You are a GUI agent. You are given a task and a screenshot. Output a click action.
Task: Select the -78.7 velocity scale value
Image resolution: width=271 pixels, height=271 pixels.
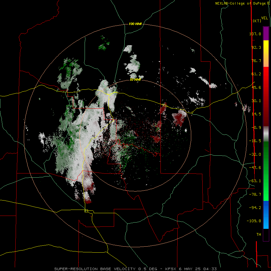coord(255,195)
